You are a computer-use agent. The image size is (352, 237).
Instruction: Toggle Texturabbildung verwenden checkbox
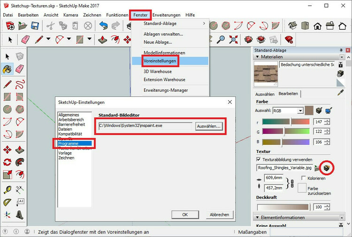[x=259, y=159]
